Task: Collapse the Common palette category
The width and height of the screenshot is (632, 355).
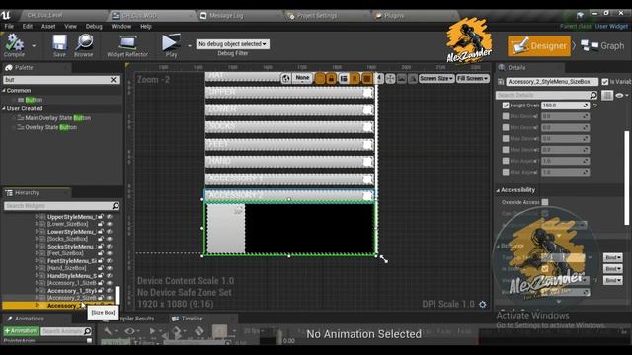Action: pyautogui.click(x=4, y=91)
